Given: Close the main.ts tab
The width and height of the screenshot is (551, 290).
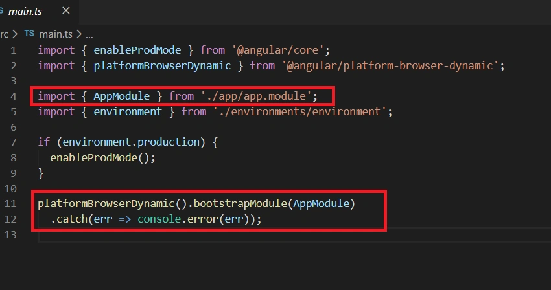Looking at the screenshot, I should (65, 11).
